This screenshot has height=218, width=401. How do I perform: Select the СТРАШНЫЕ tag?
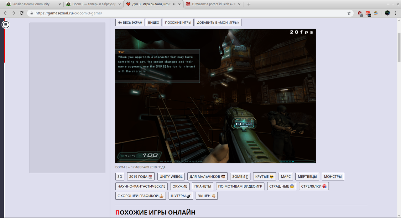[282, 186]
